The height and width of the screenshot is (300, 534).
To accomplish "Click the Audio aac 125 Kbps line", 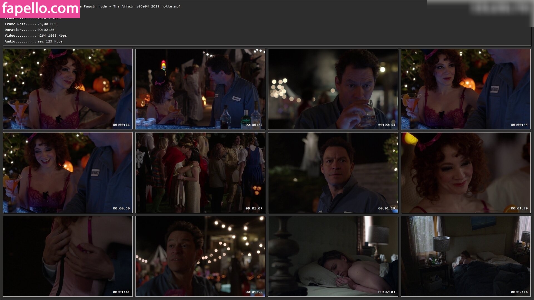I will [34, 41].
